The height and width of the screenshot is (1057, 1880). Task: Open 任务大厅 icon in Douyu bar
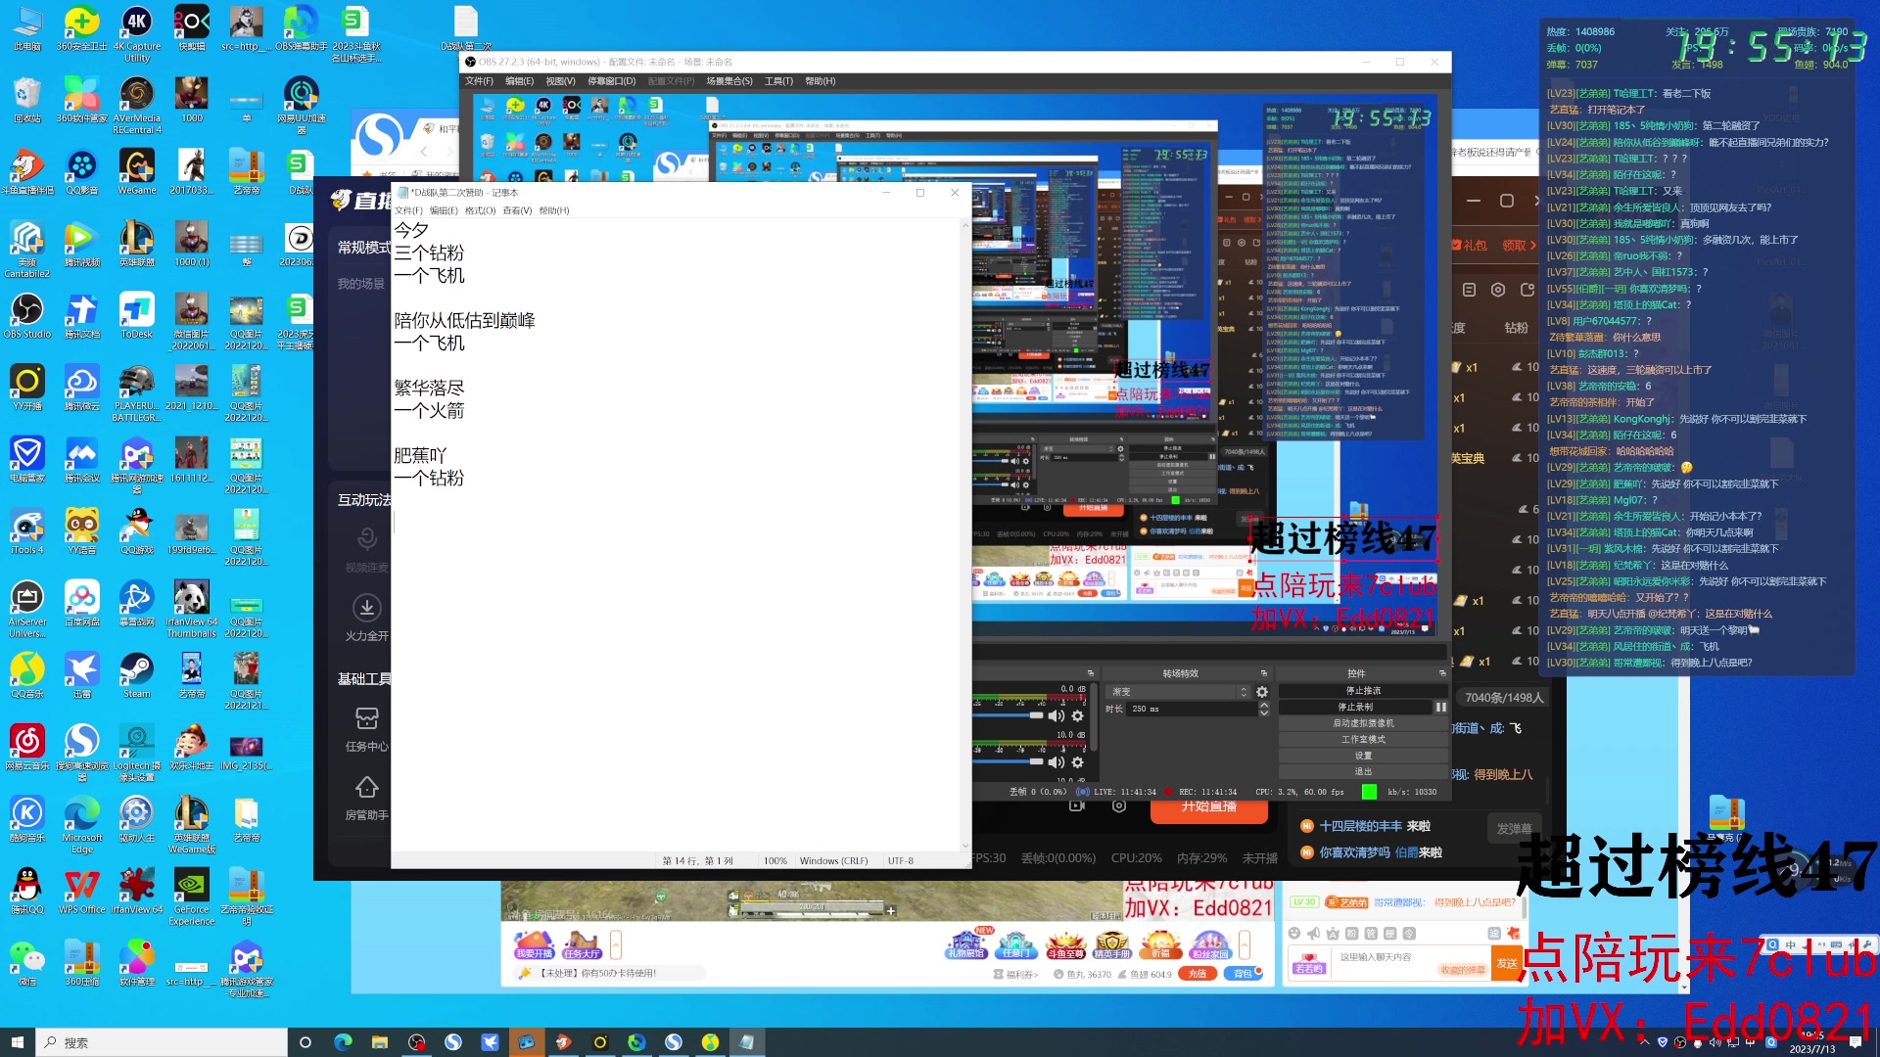[582, 945]
